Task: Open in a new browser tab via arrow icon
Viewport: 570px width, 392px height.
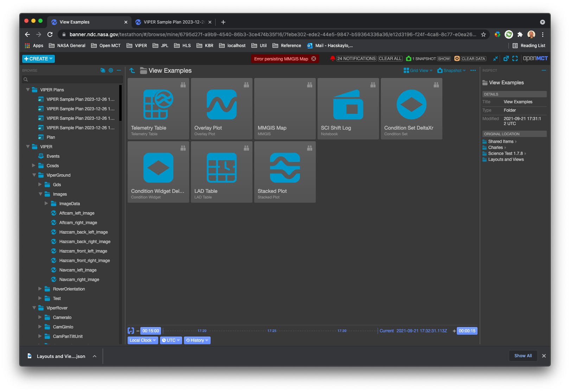Action: (x=506, y=58)
